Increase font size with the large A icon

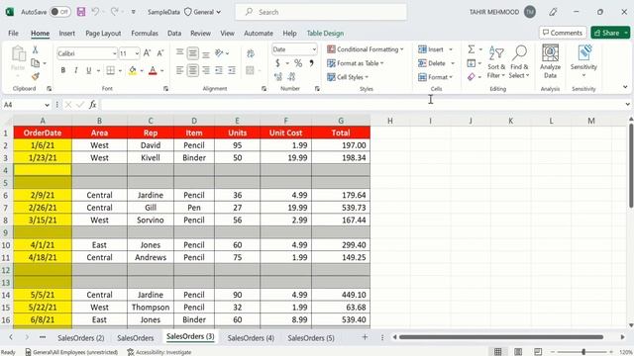pyautogui.click(x=148, y=53)
